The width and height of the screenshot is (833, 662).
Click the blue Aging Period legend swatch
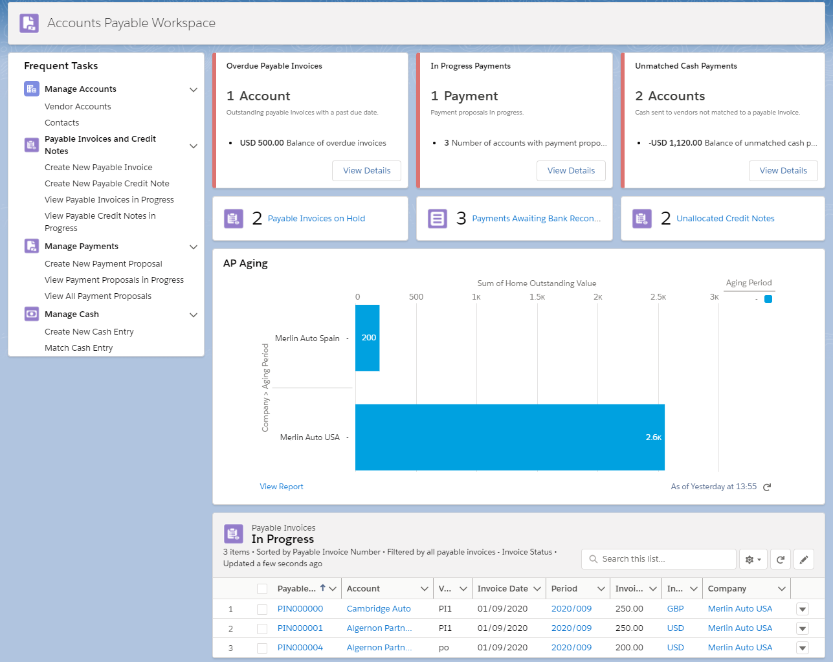coord(768,299)
